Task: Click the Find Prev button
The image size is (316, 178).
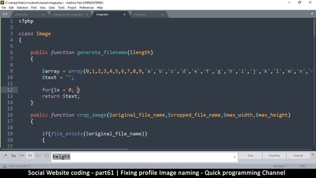Action: (x=275, y=156)
